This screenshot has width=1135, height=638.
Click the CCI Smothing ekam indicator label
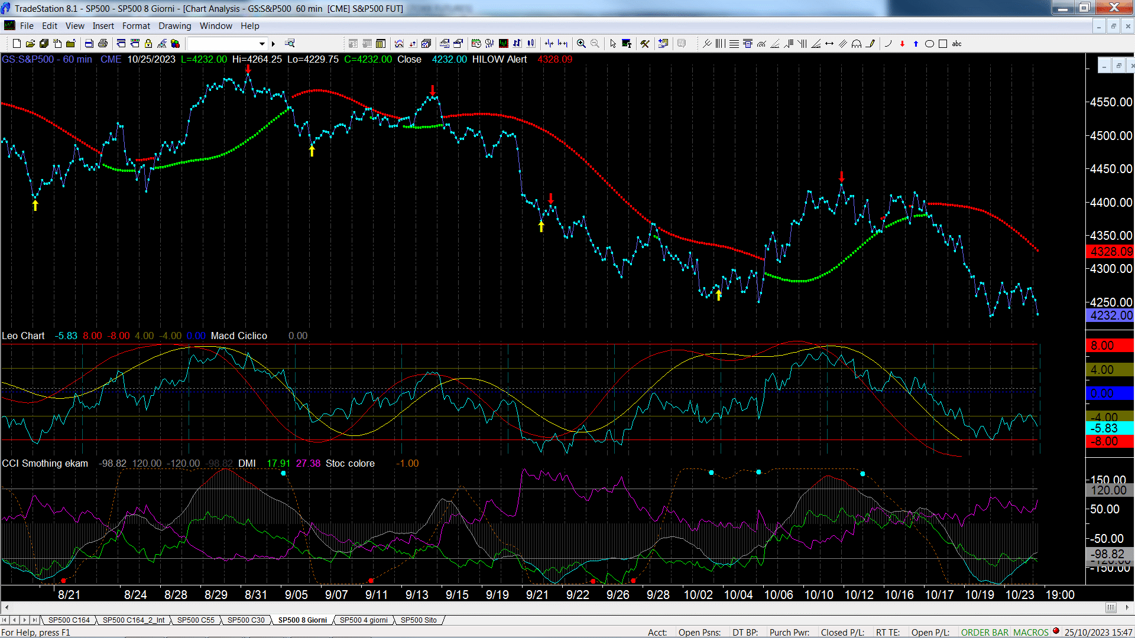(45, 463)
